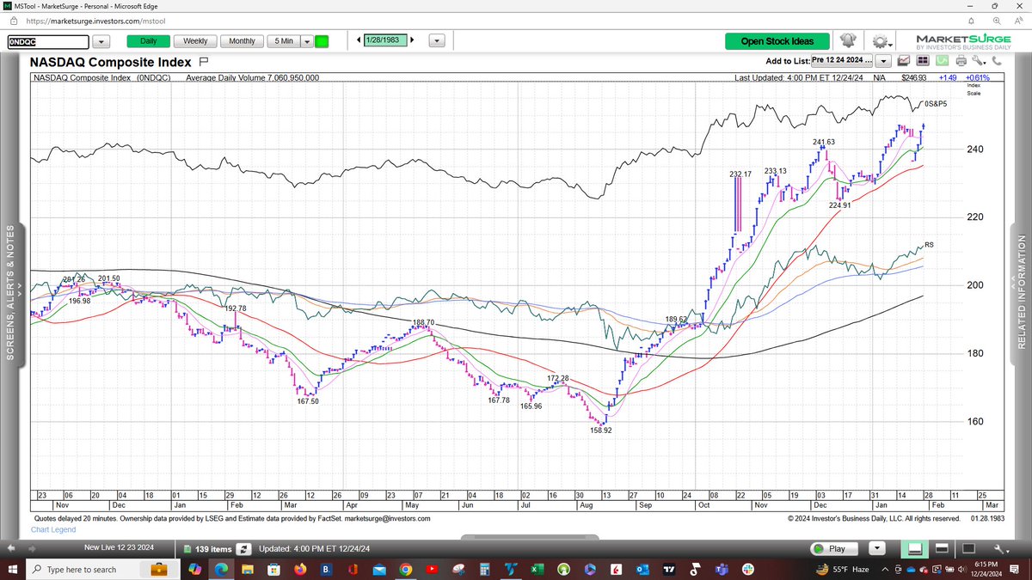Click the +0.61% percent change value
Screen dimensions: 1032x580
977,77
